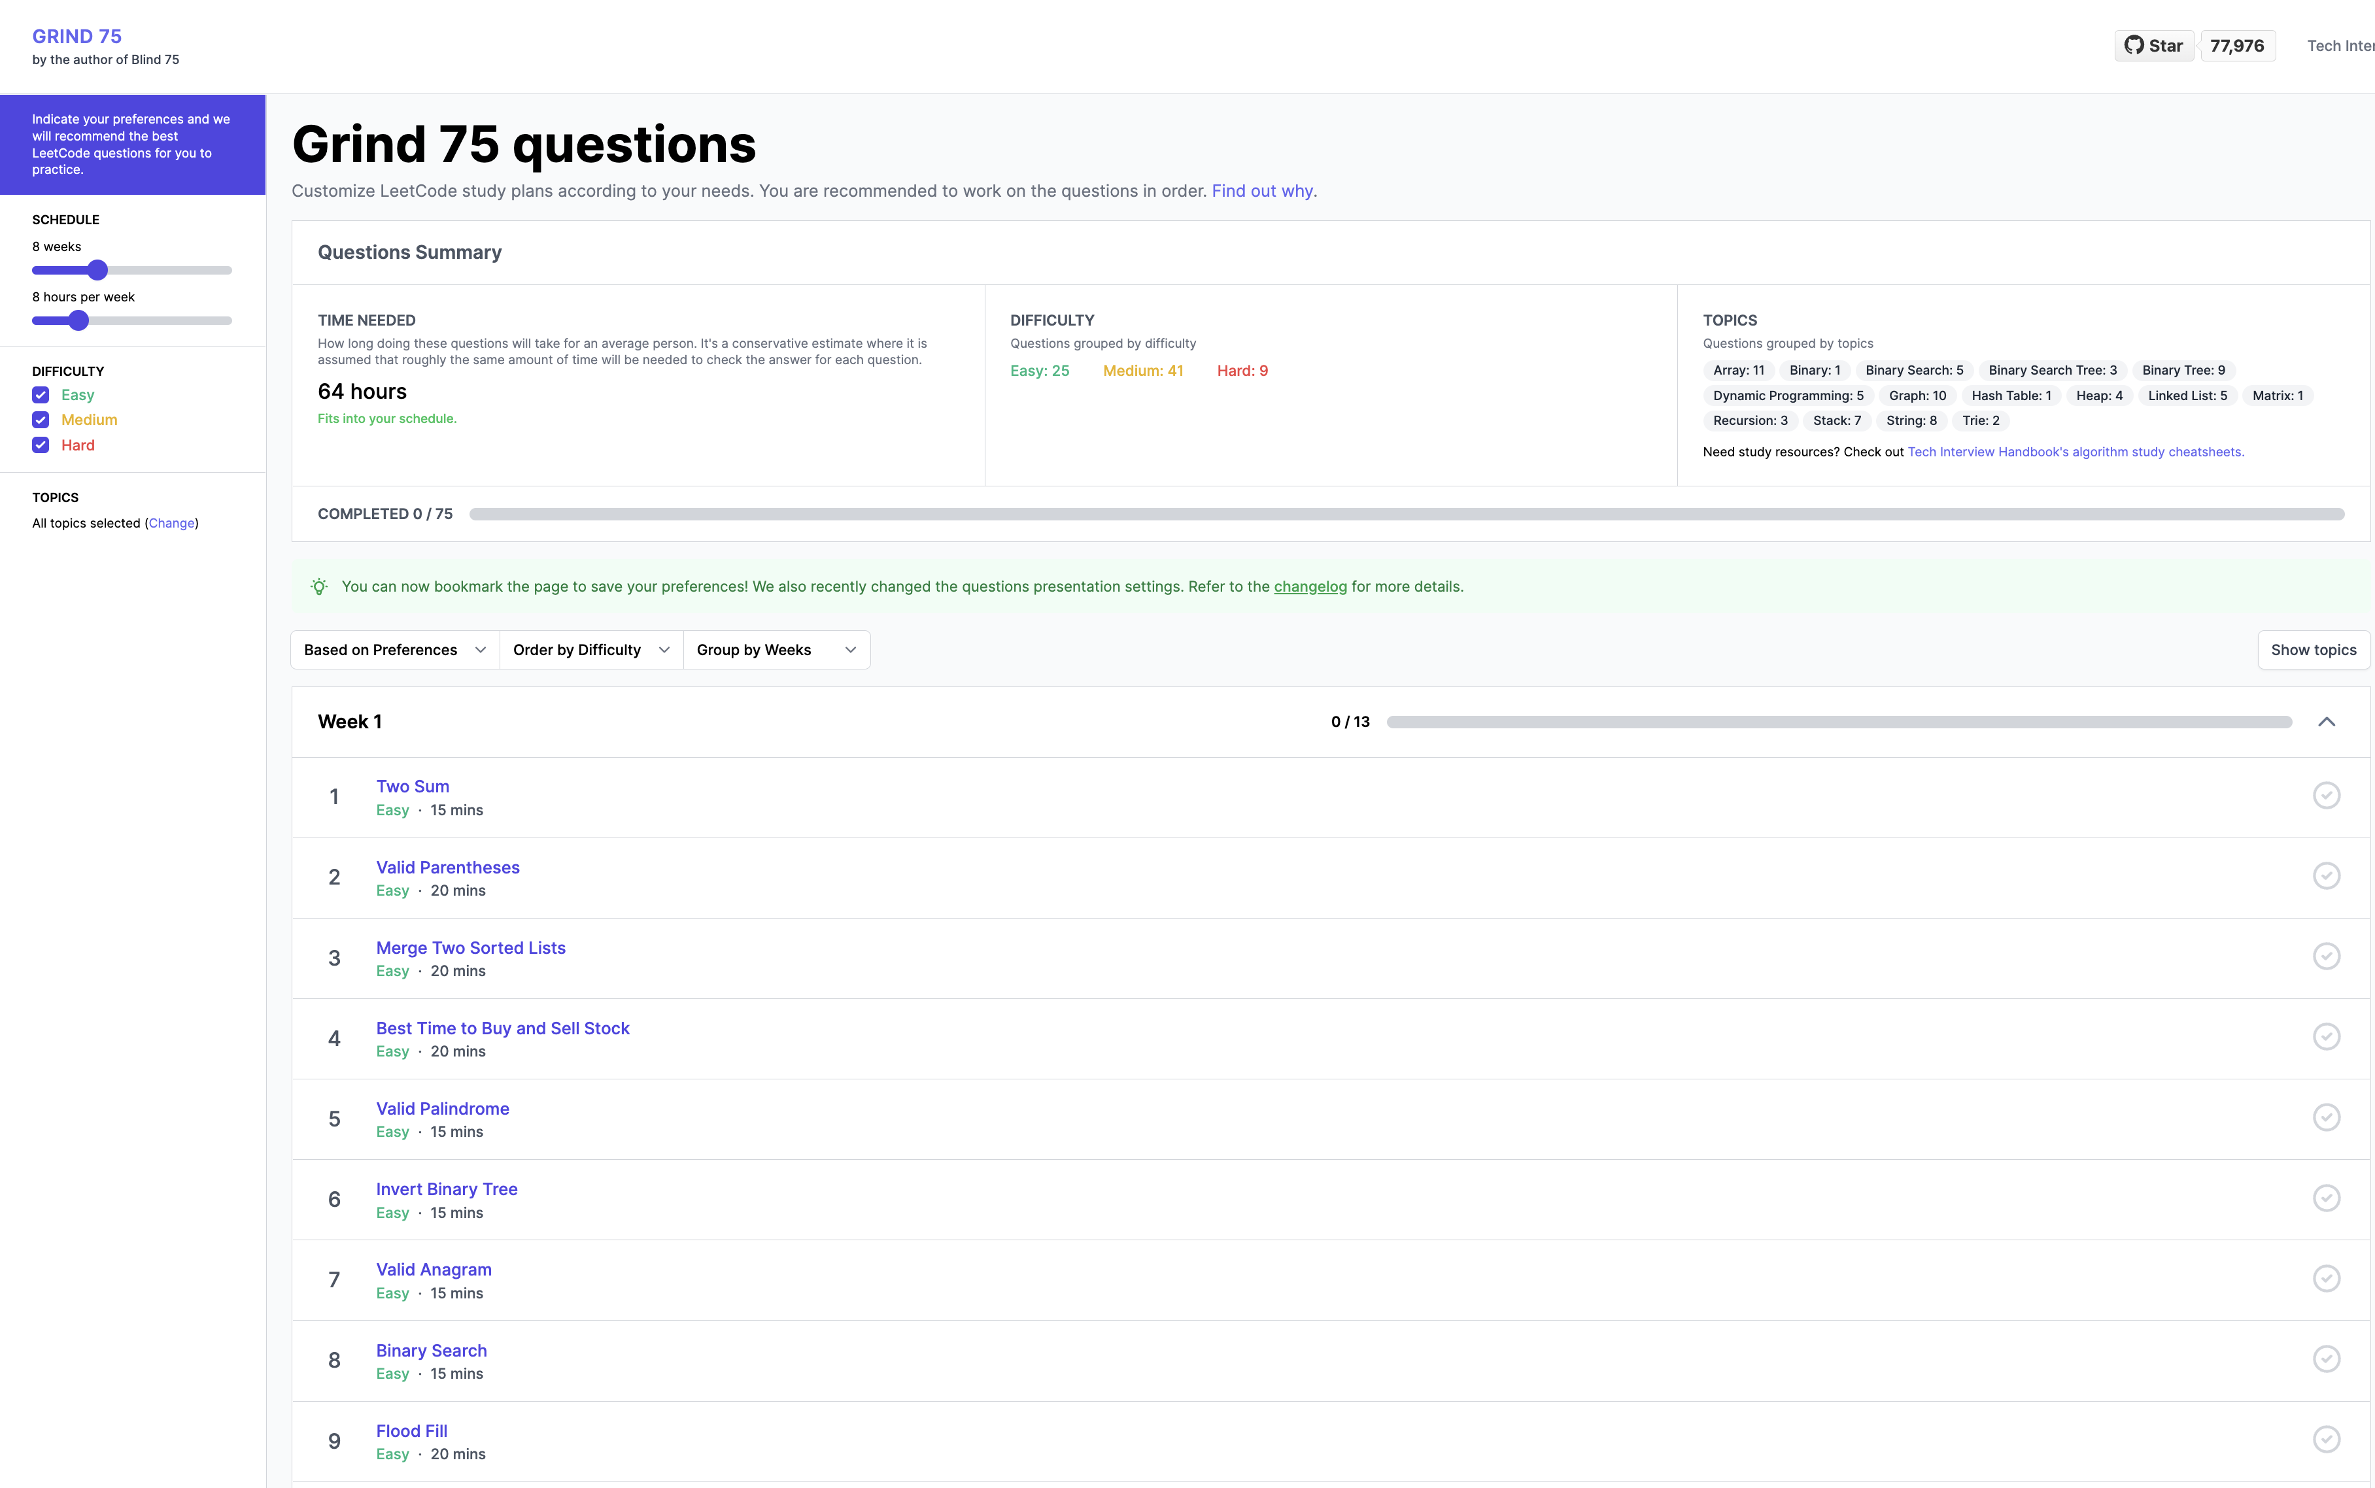Mark Flood Fill as completed
Viewport: 2375px width, 1488px height.
click(x=2326, y=1440)
